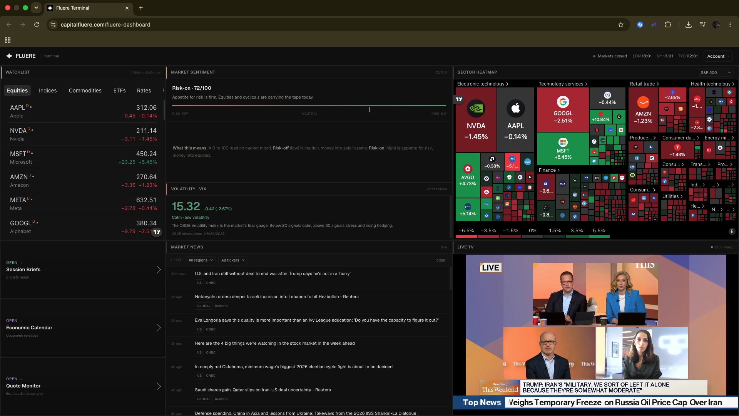This screenshot has height=416, width=739.
Task: Clear the market news filters
Action: (x=441, y=260)
